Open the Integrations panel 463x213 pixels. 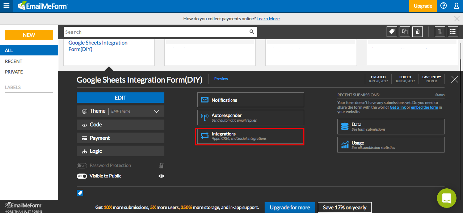(250, 136)
